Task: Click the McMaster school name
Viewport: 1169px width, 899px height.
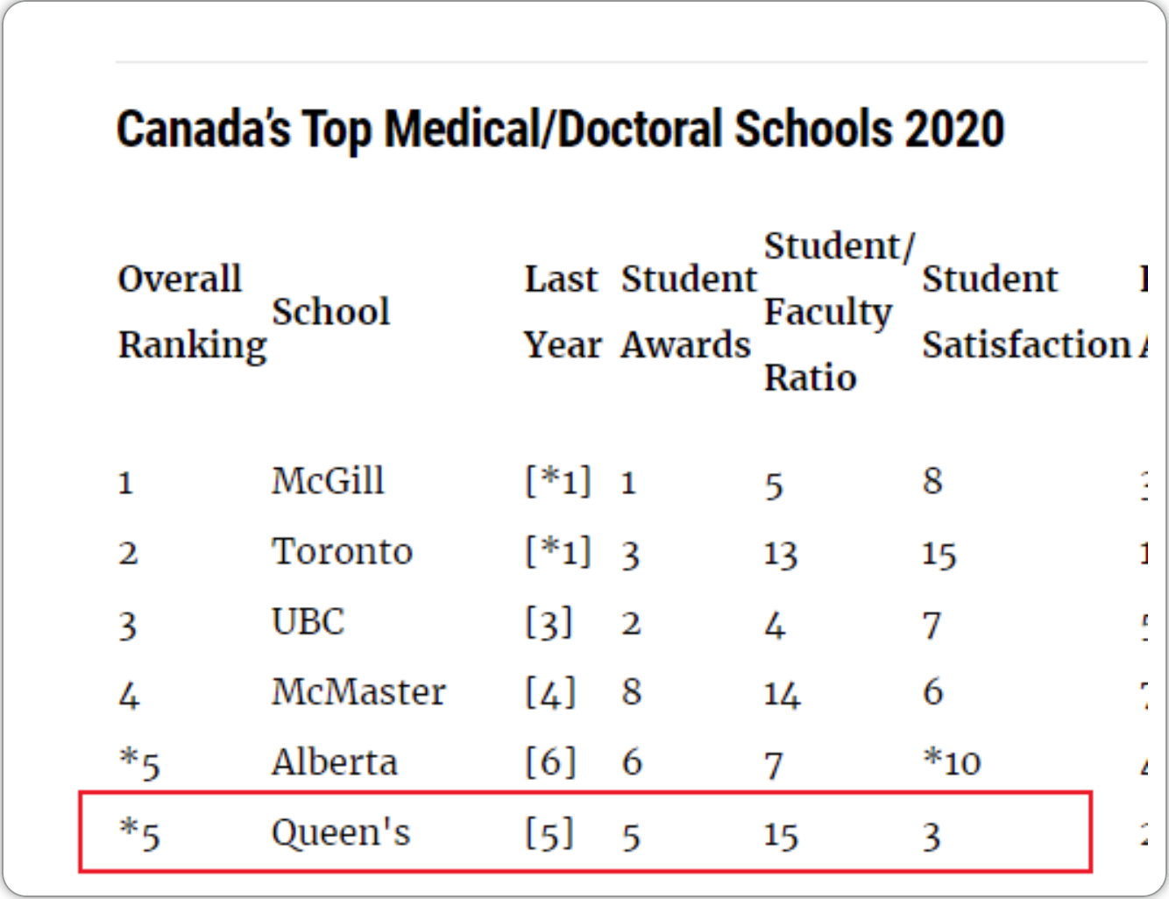Action: pos(358,692)
